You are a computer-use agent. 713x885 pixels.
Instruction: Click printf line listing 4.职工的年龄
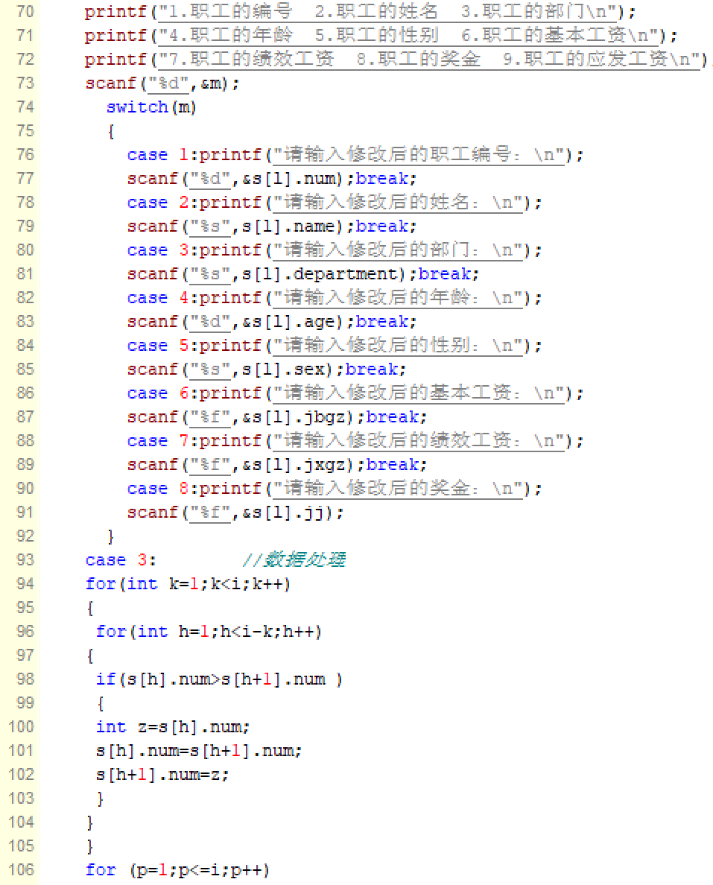pyautogui.click(x=381, y=36)
